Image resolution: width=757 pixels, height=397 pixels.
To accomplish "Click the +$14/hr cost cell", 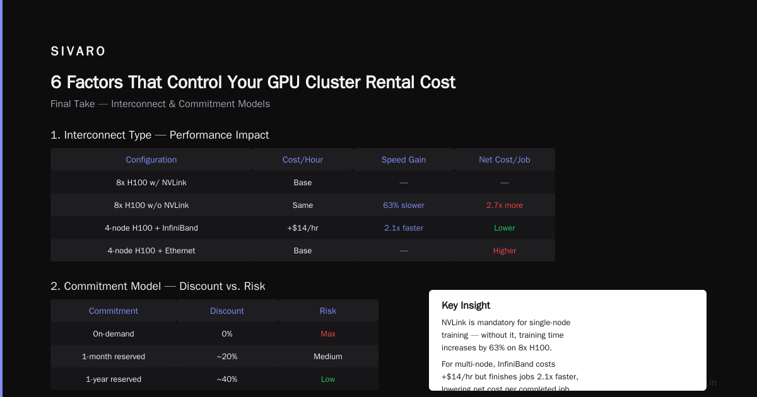I will tap(303, 227).
